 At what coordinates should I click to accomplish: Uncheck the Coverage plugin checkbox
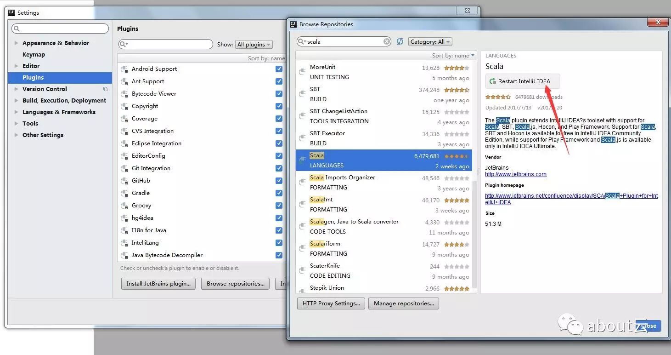click(x=279, y=119)
